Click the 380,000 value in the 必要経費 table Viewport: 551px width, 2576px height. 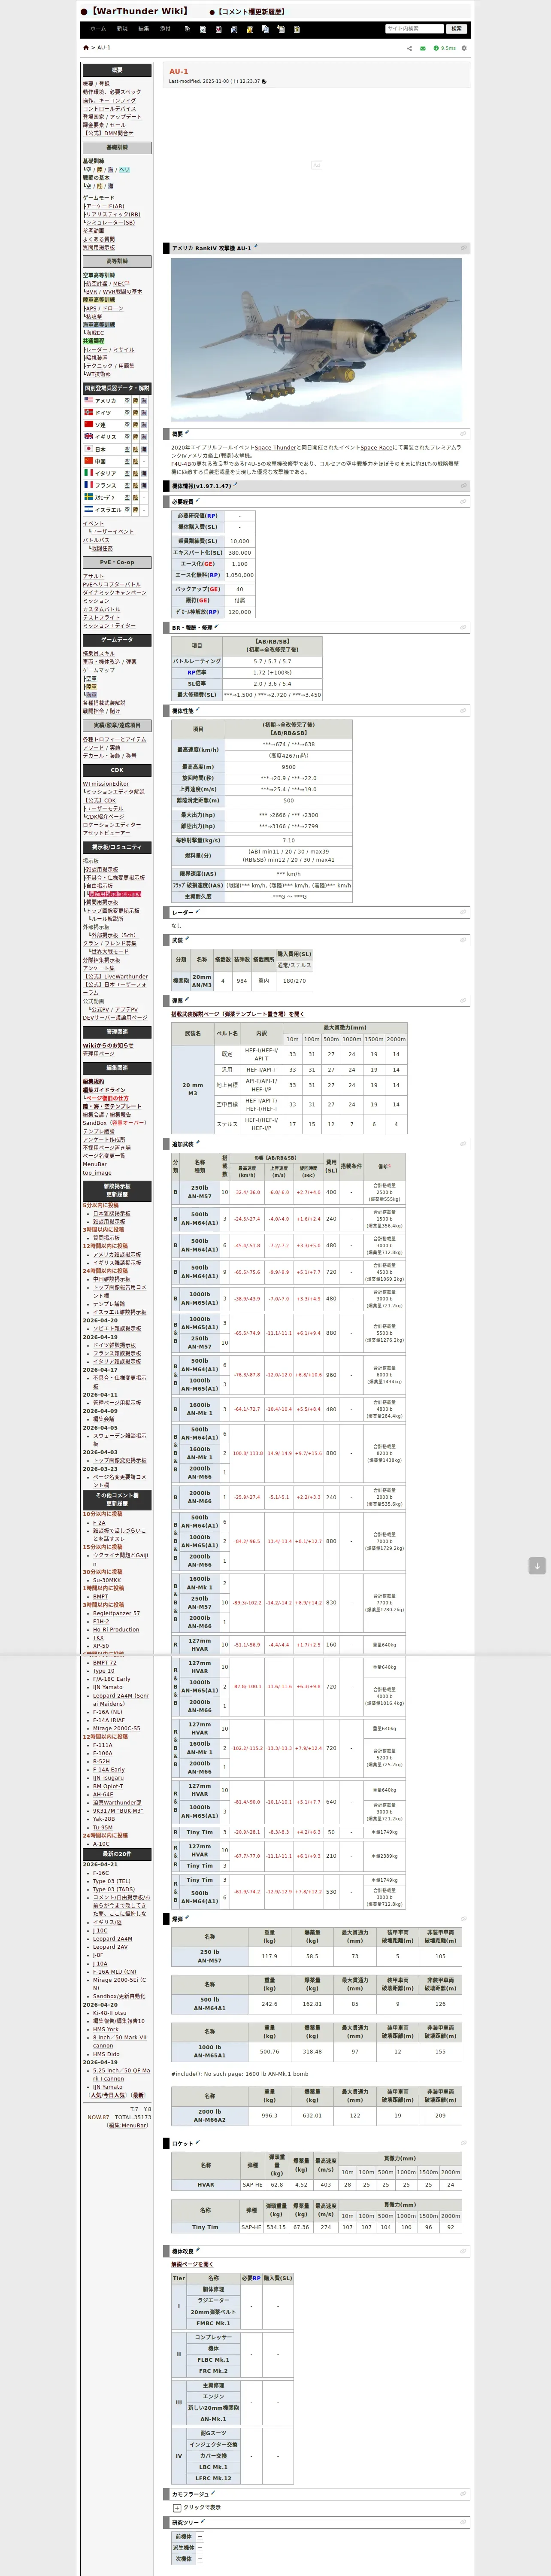click(x=240, y=552)
